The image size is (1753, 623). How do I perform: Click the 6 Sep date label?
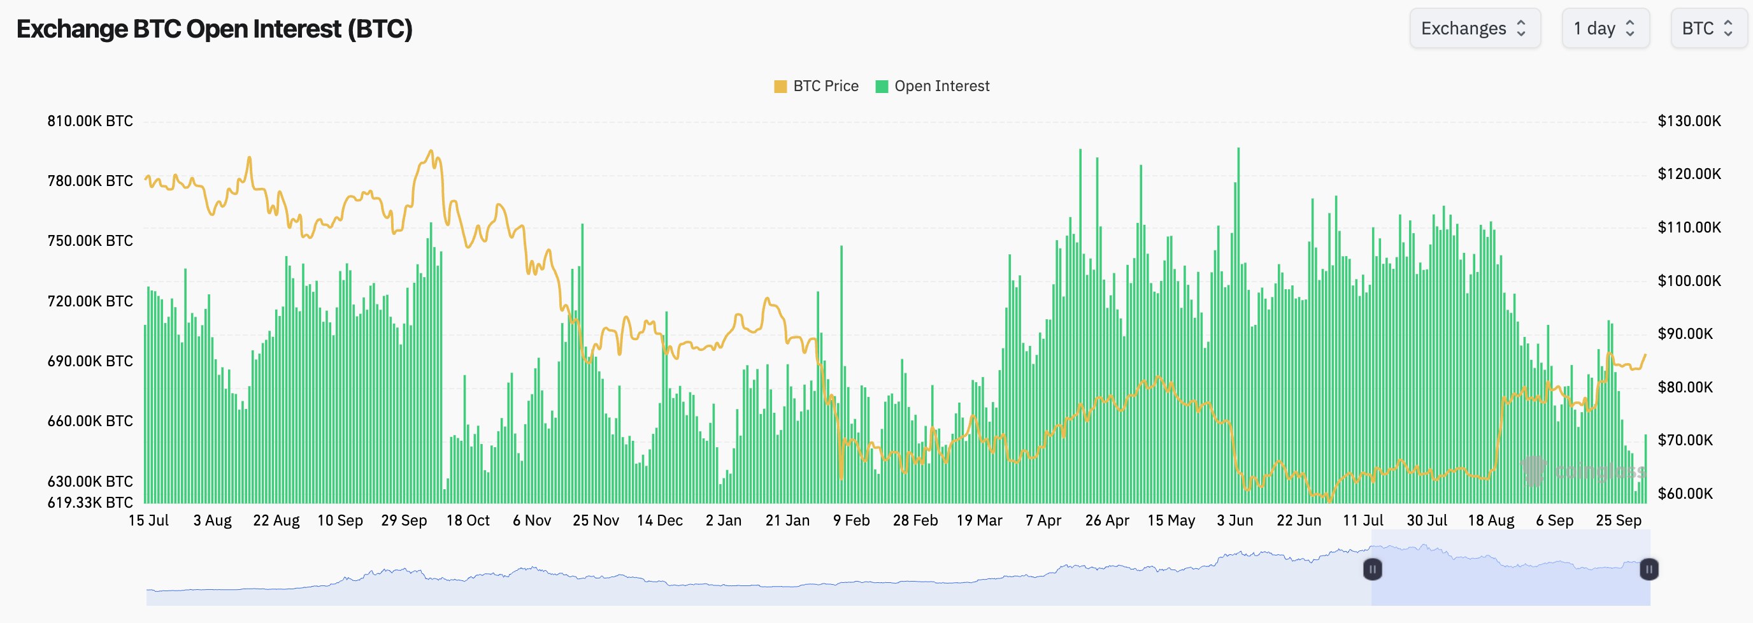[x=1555, y=520]
